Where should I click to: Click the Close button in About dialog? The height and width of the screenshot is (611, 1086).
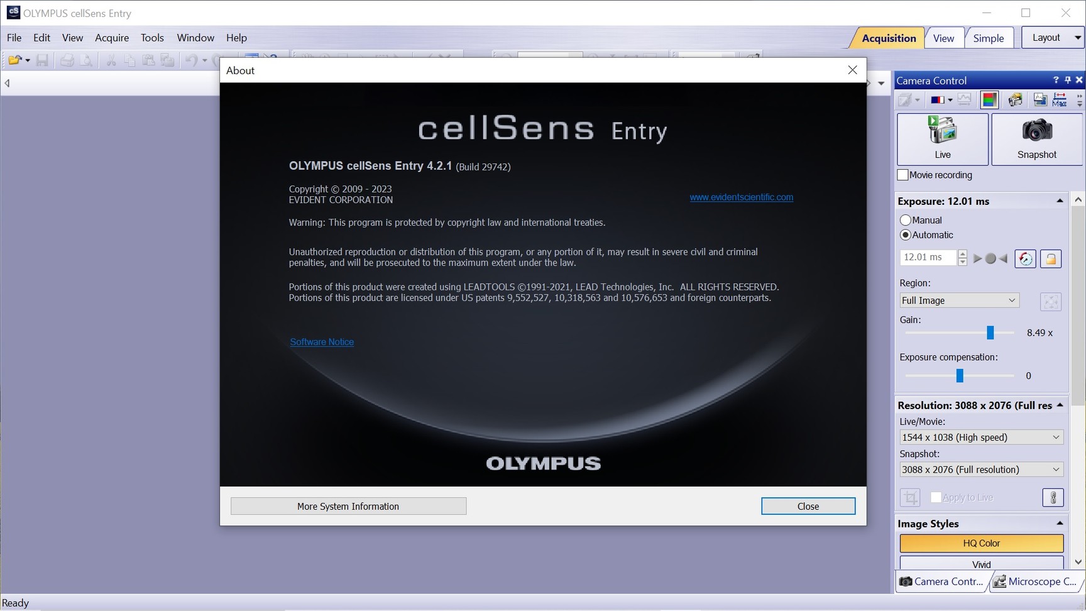pyautogui.click(x=808, y=506)
